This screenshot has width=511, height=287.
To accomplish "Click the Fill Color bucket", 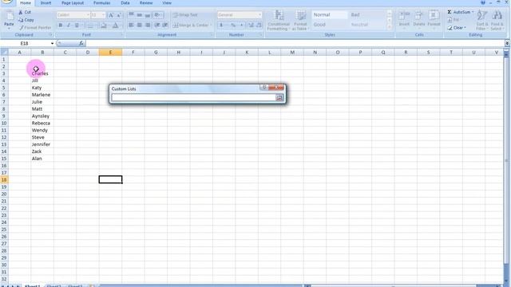I will (104, 25).
